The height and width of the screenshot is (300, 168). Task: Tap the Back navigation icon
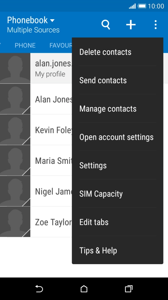coord(39,289)
